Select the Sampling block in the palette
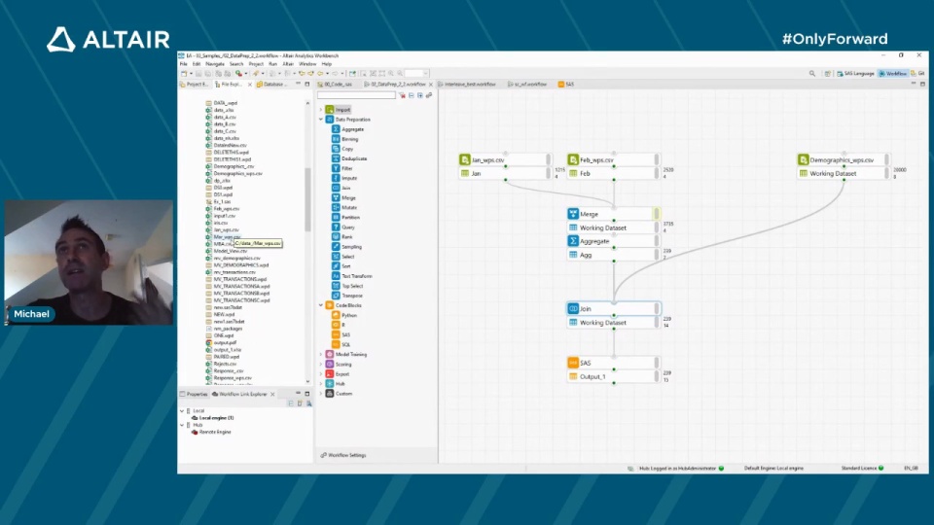 point(346,246)
